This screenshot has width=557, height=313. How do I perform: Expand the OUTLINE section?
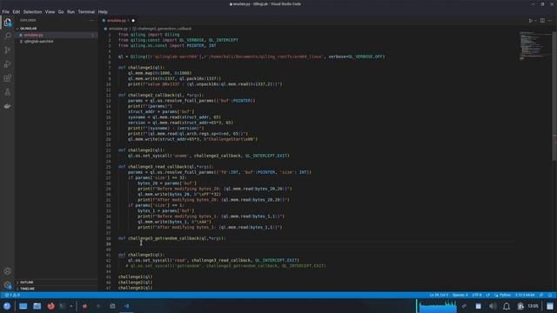pos(27,283)
